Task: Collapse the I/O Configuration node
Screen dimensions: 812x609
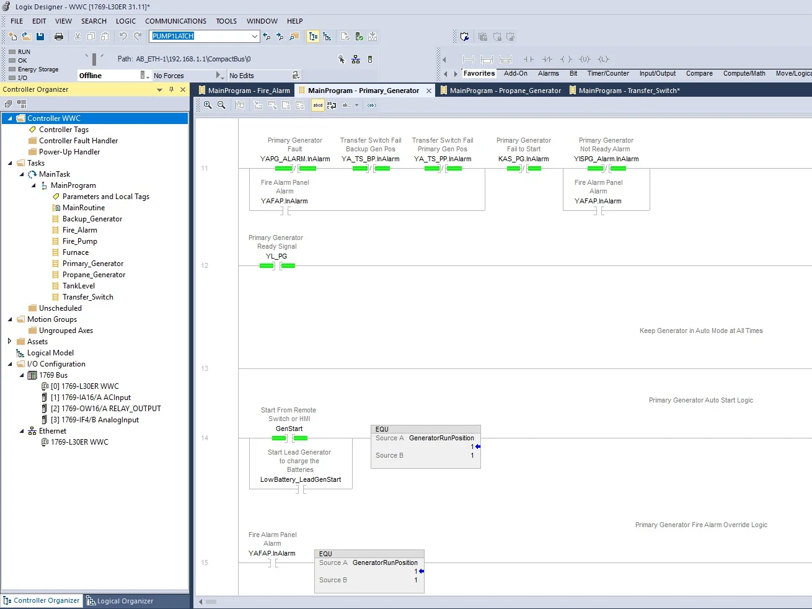Action: pyautogui.click(x=9, y=364)
